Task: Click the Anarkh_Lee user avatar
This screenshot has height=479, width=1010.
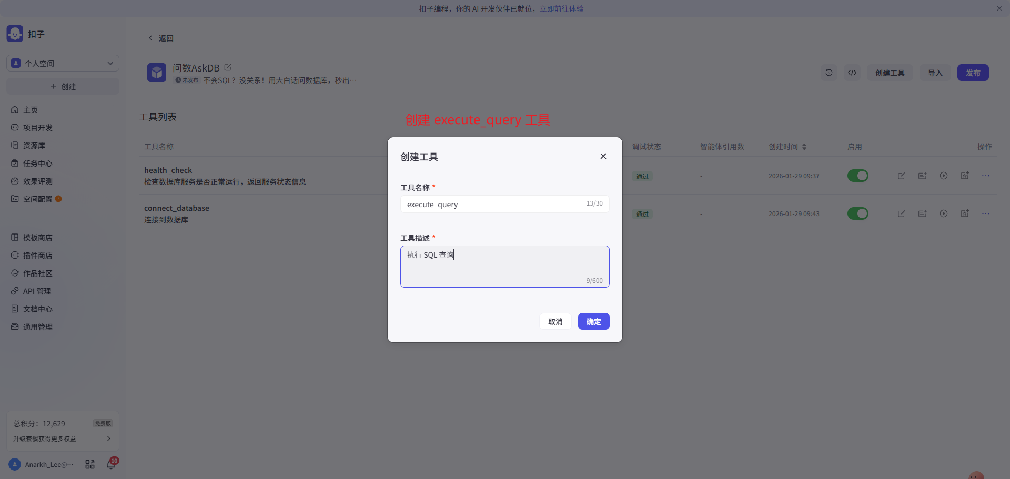Action: pos(15,464)
